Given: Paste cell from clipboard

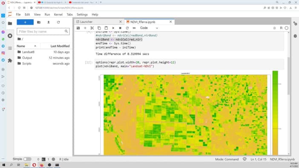Looking at the screenshot, I should (x=106, y=28).
